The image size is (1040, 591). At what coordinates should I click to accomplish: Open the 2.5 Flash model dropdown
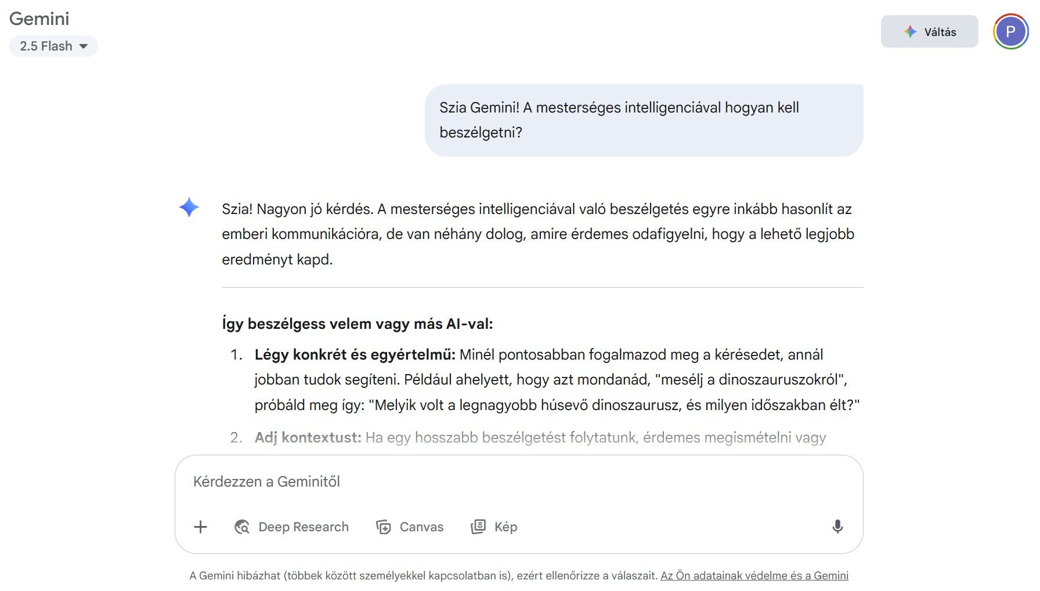click(x=53, y=46)
